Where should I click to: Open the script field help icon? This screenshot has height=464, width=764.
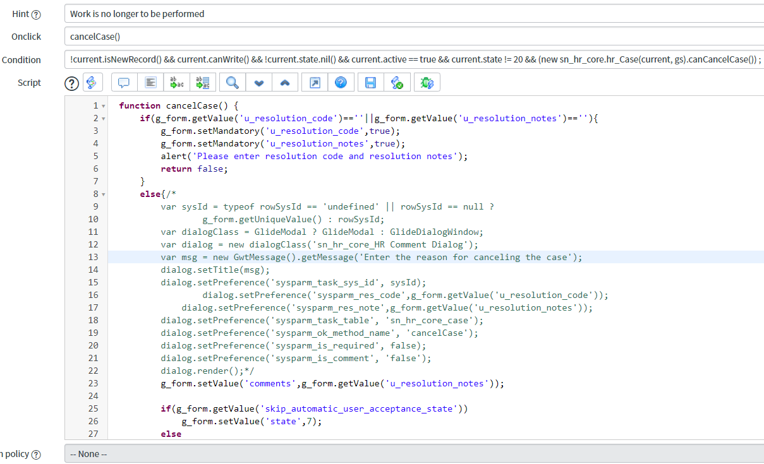pyautogui.click(x=72, y=83)
